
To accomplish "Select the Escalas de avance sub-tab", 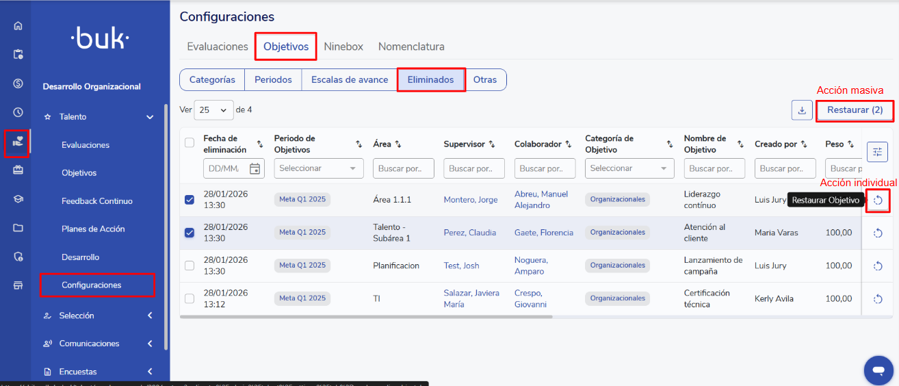I will 350,79.
